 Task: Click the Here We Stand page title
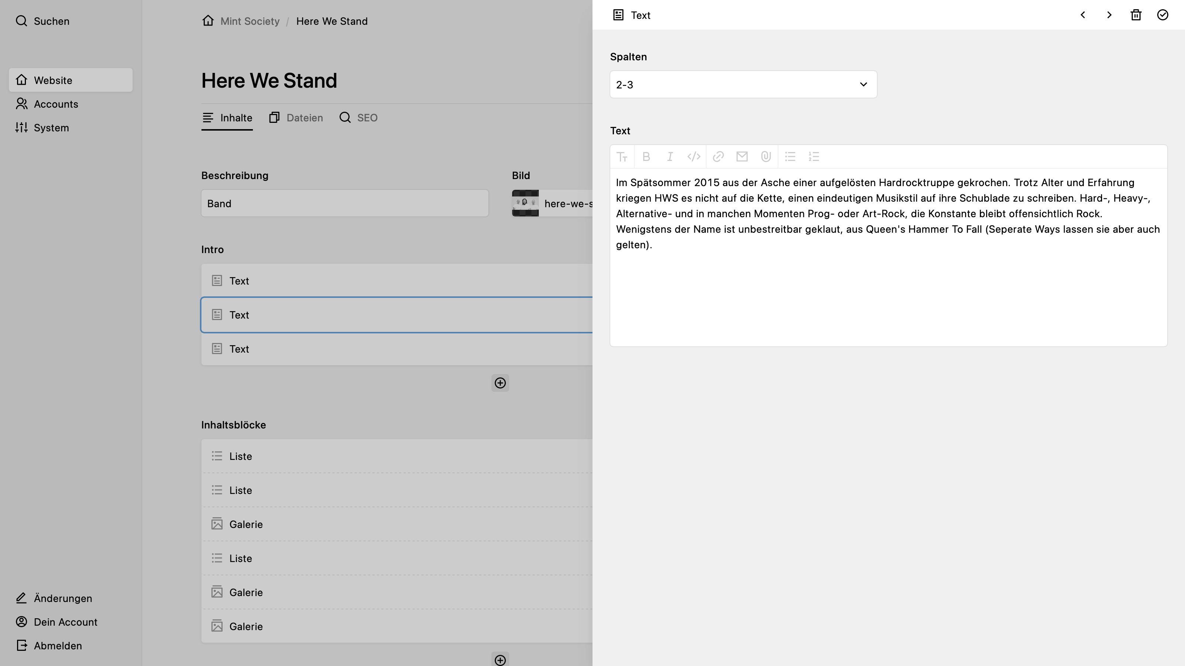269,81
